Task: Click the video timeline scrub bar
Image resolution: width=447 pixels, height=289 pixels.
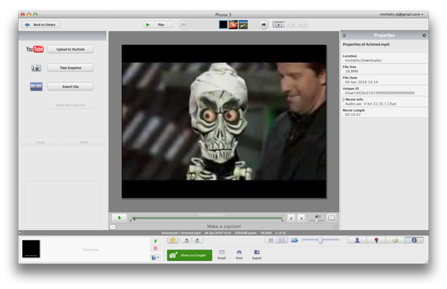Action: tap(207, 219)
